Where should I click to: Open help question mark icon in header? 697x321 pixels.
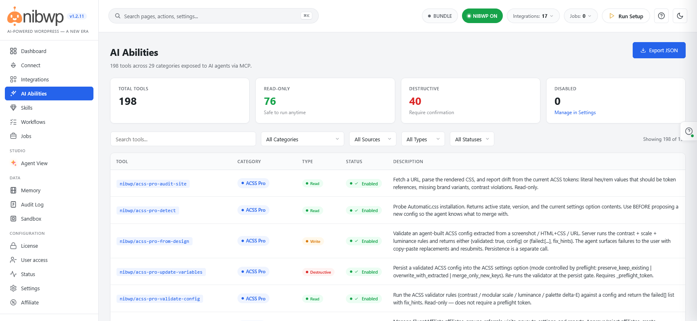click(x=661, y=16)
